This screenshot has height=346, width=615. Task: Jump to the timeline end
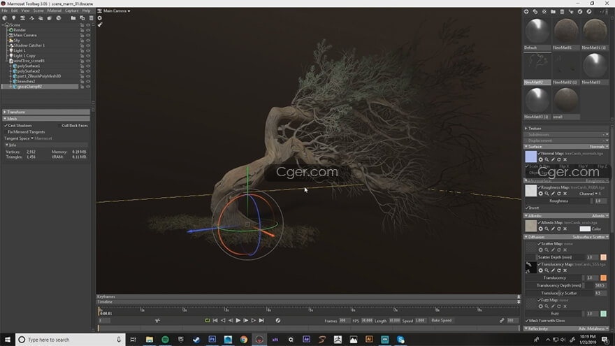(261, 321)
